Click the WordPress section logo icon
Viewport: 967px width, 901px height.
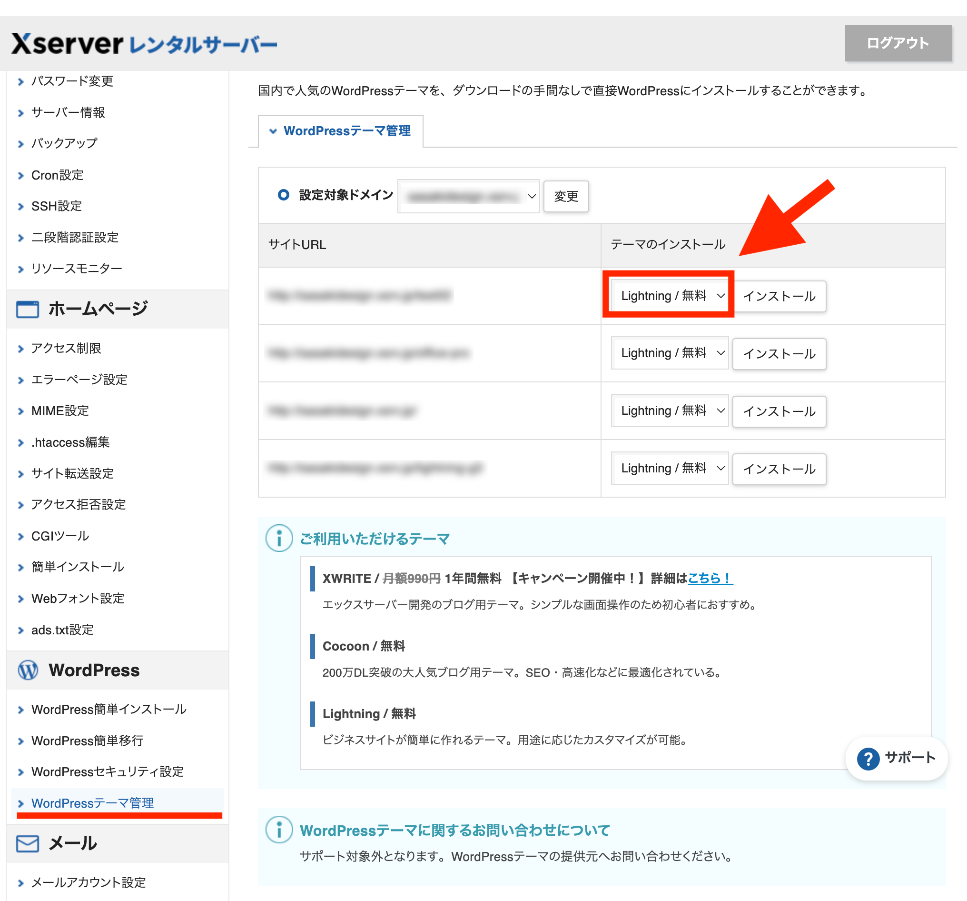[x=28, y=670]
